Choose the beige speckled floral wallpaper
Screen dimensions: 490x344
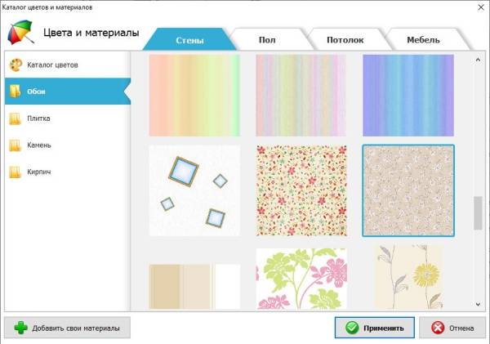(x=408, y=190)
